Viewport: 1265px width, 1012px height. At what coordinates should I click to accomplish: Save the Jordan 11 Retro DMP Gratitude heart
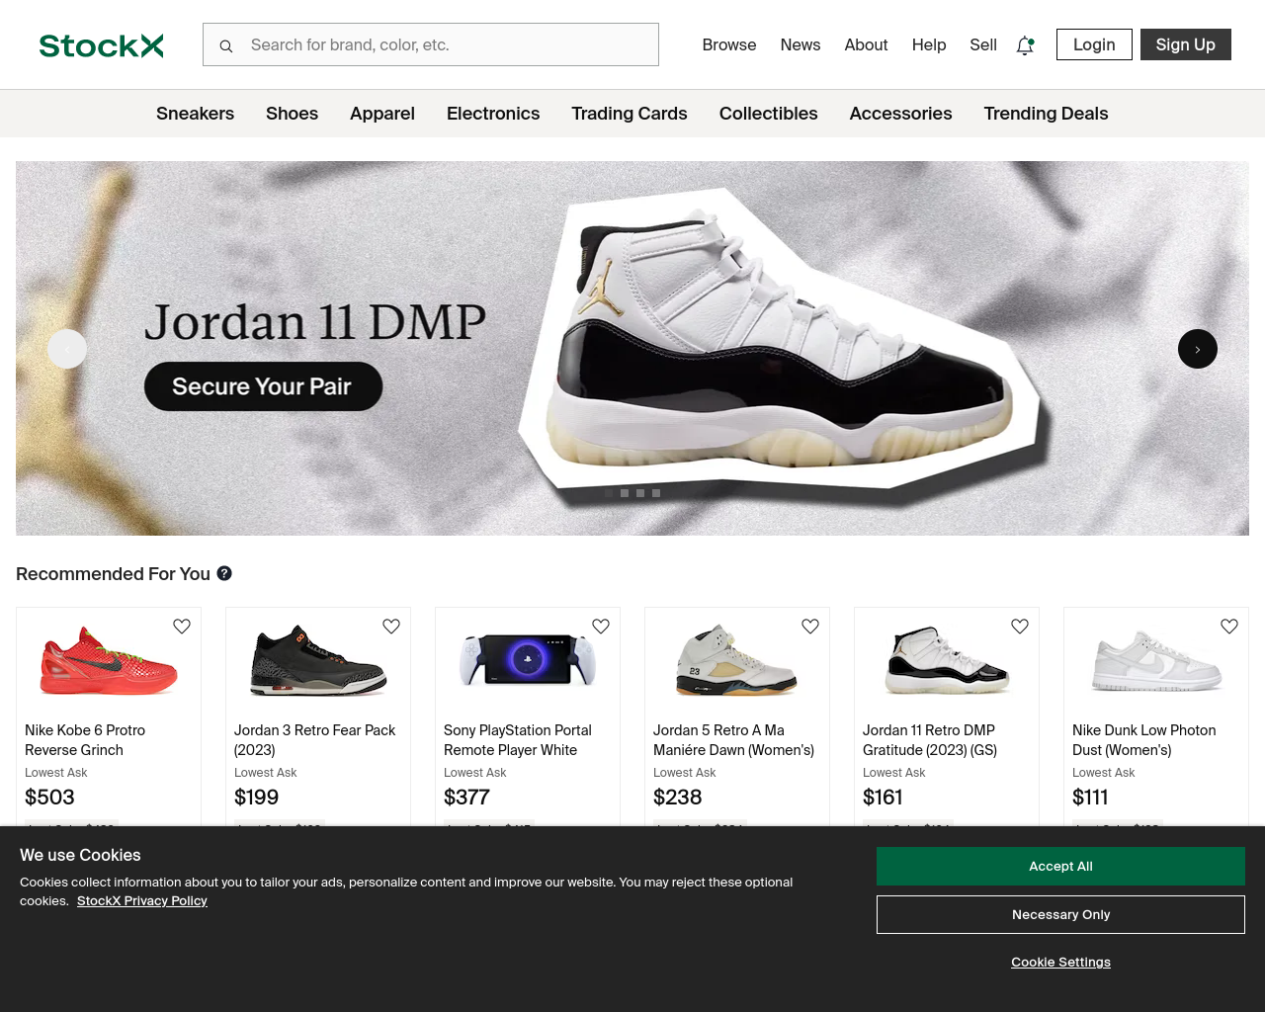(x=1020, y=627)
